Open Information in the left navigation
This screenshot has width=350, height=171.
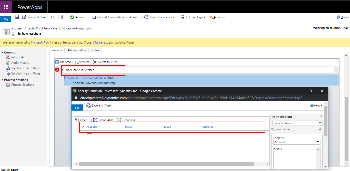[19, 57]
